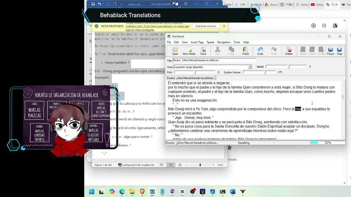Viewport: 351px width, 197px height.
Task: Pause the speech playback in TextAloud
Action: (x=330, y=51)
